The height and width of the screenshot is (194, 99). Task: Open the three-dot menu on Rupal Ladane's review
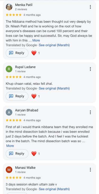pos(90,69)
